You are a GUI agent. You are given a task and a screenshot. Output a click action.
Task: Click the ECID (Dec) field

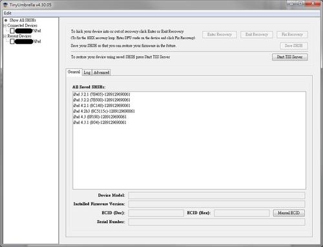(x=156, y=213)
